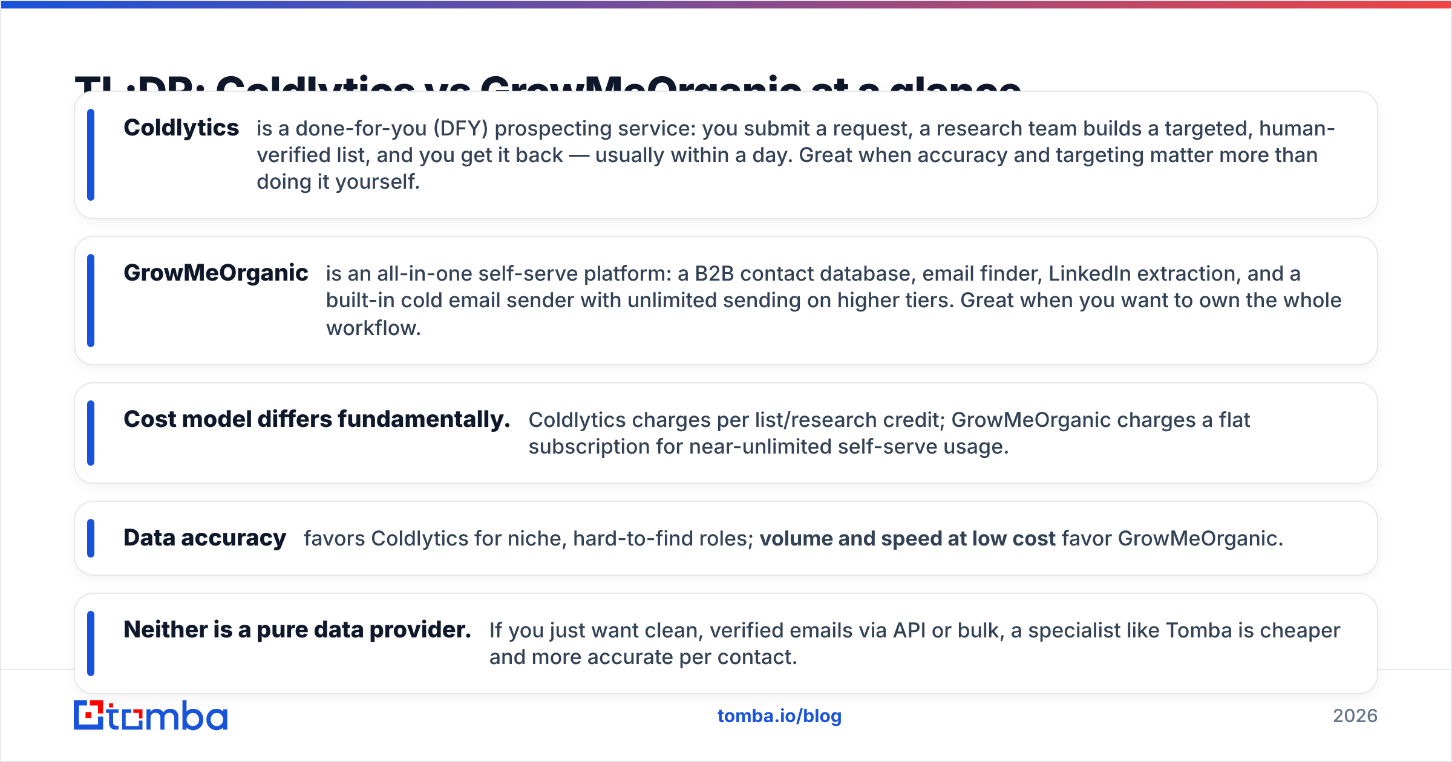Click the blue accent bar beside Coldlytics
This screenshot has width=1452, height=762.
point(91,155)
